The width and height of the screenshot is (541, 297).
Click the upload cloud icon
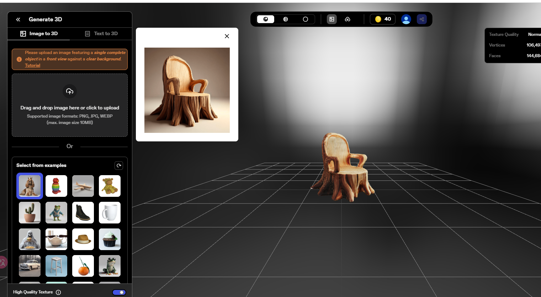click(70, 91)
